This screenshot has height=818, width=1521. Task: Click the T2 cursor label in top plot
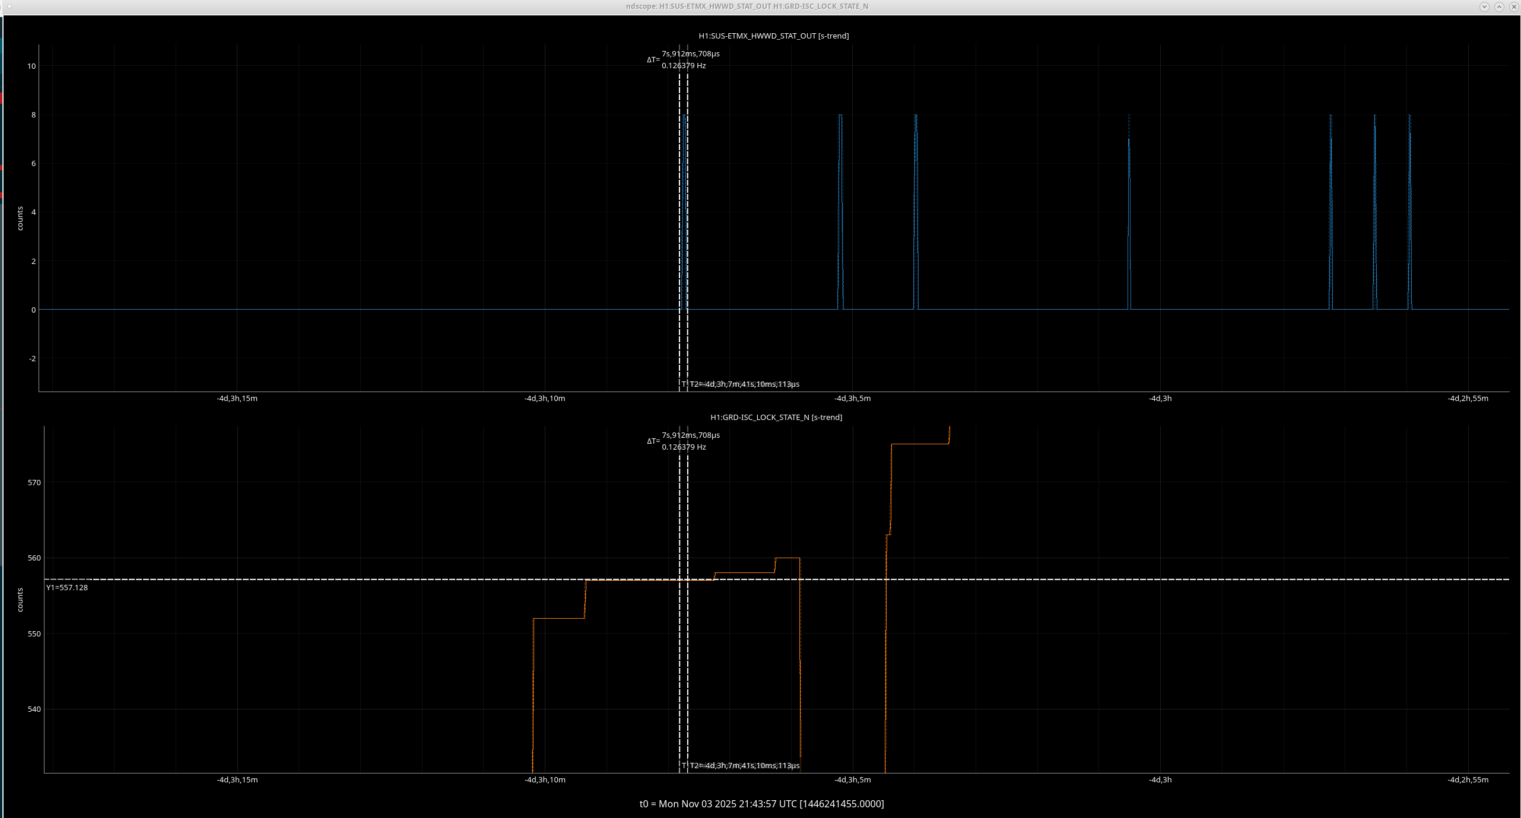tap(744, 384)
